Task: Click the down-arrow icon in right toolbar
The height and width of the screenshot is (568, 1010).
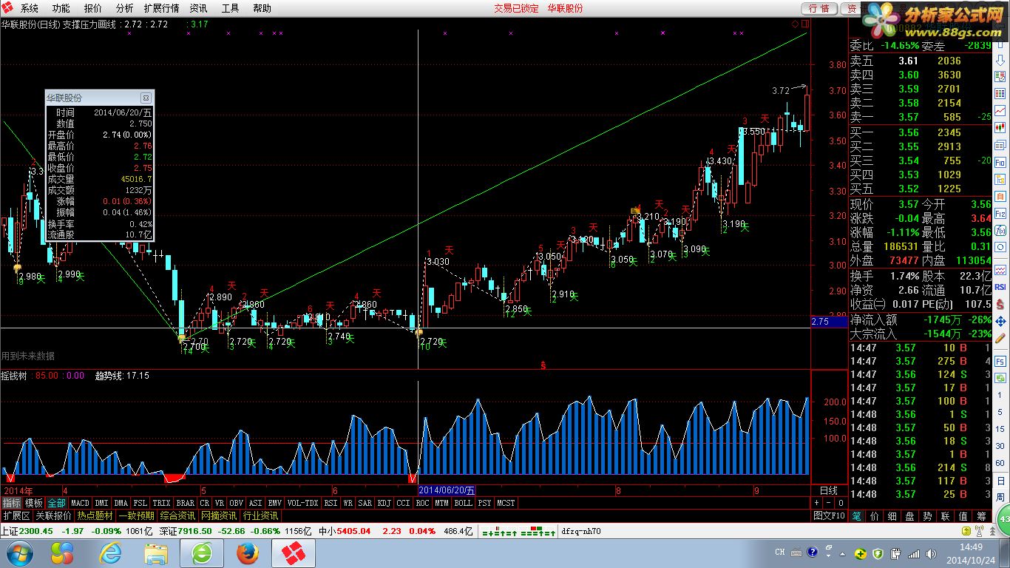Action: [x=1000, y=60]
